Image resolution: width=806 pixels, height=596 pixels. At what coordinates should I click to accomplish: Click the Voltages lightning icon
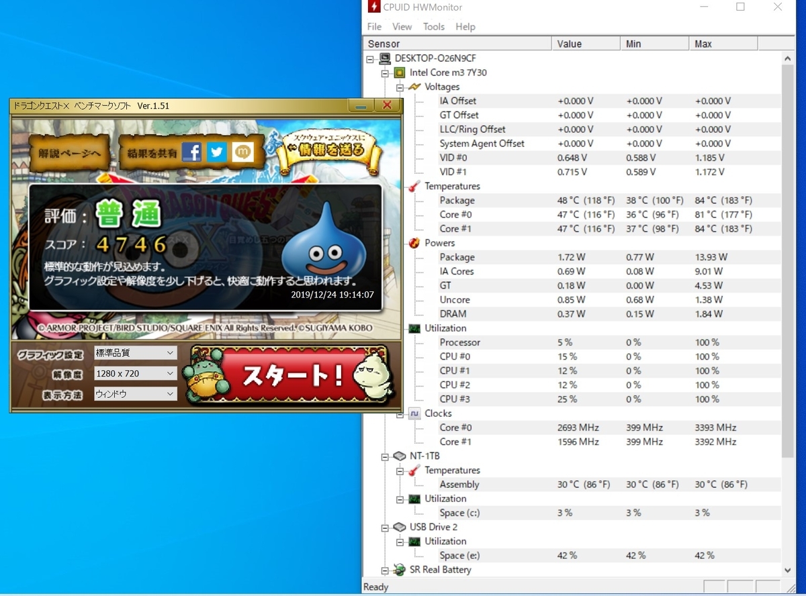tap(414, 87)
